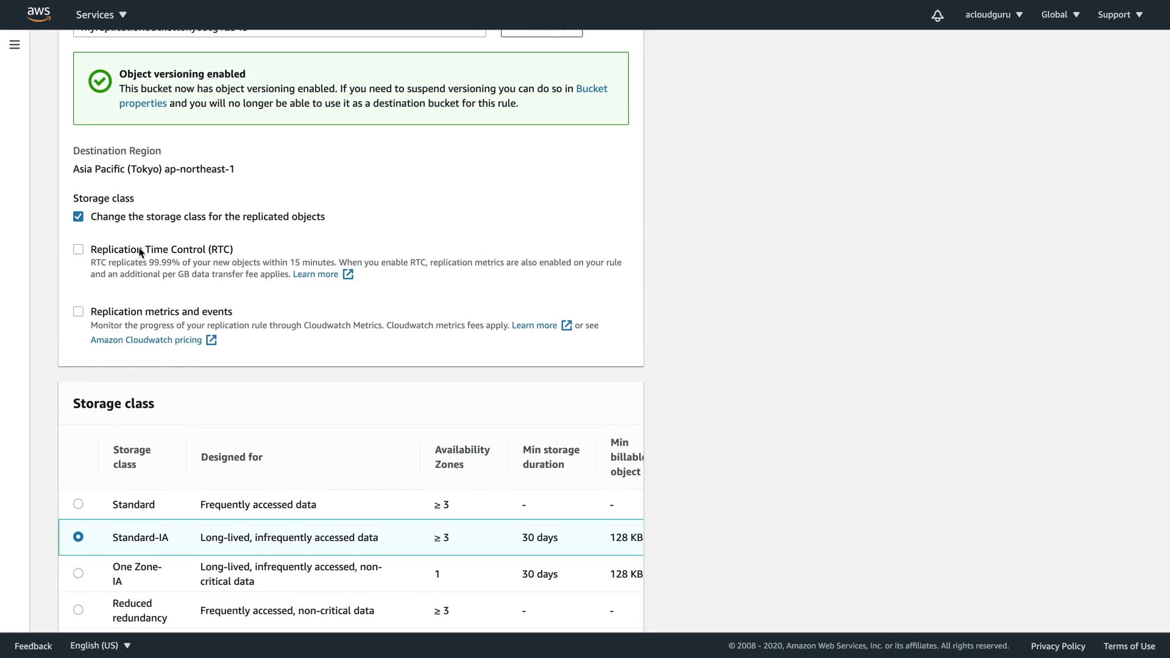Click external link icon after metrics Learn more
The image size is (1170, 658).
coord(566,325)
